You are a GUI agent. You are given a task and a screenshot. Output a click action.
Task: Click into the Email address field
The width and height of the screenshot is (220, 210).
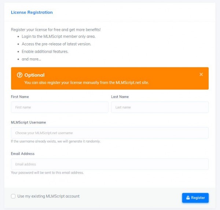tap(110, 164)
